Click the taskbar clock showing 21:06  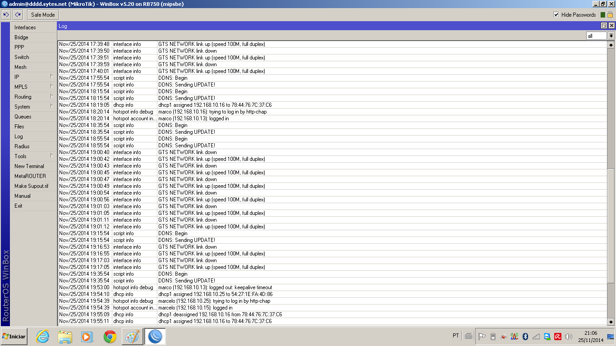pyautogui.click(x=590, y=337)
